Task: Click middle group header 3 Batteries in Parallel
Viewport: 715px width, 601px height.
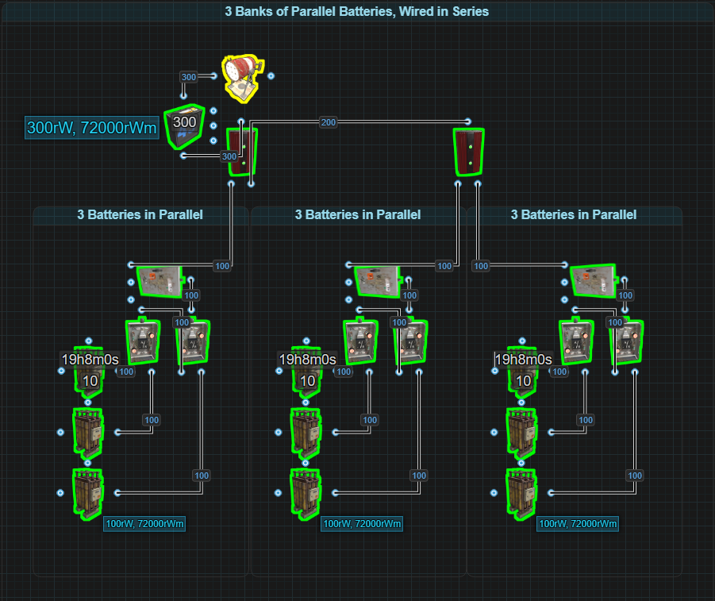Action: (357, 214)
